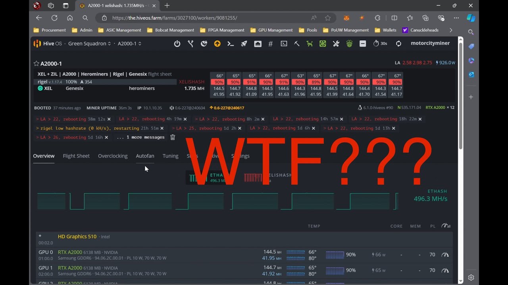
Task: Open the network tools fork icon
Action: (x=191, y=44)
